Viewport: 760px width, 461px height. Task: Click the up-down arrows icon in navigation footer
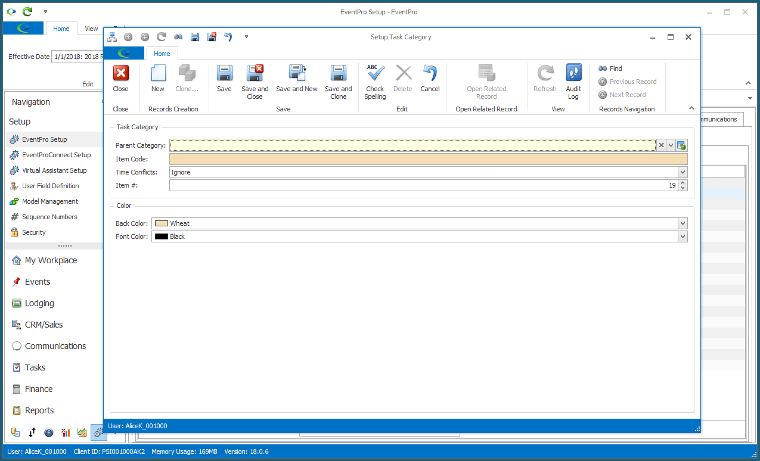coord(32,432)
